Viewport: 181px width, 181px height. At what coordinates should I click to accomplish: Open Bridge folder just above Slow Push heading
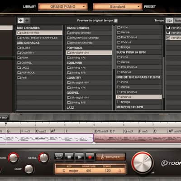point(139,47)
